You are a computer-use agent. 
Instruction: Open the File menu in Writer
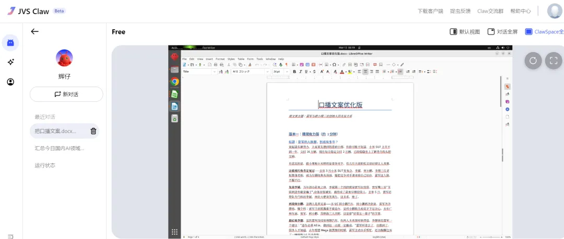(x=184, y=59)
